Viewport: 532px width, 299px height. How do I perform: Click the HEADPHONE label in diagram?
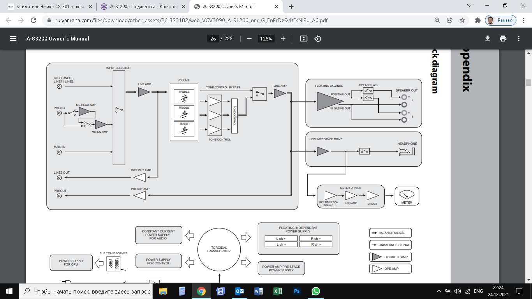click(407, 144)
